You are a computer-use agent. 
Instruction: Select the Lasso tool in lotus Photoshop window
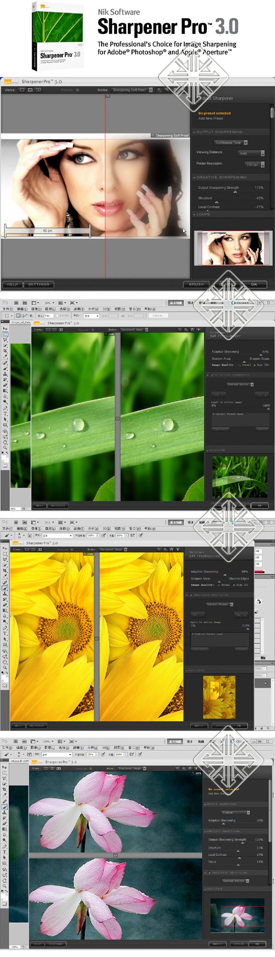(5, 778)
